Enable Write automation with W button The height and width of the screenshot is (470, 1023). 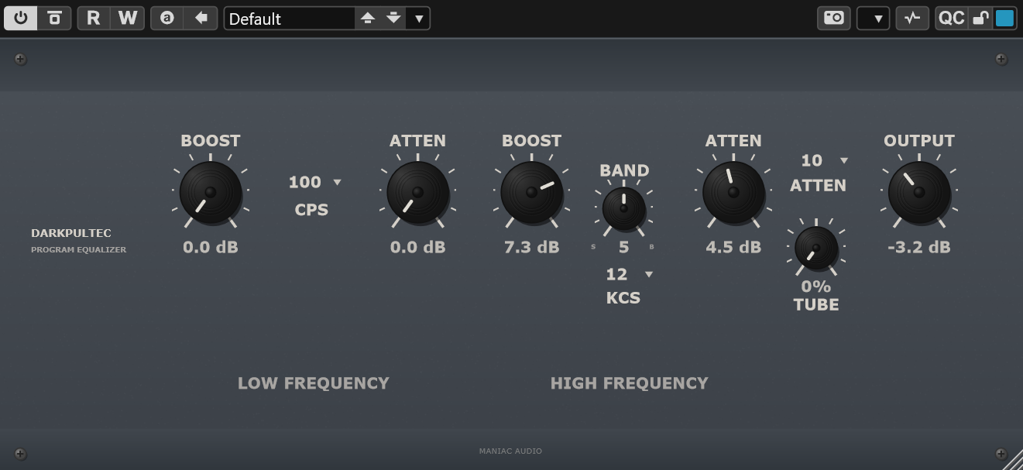point(128,18)
